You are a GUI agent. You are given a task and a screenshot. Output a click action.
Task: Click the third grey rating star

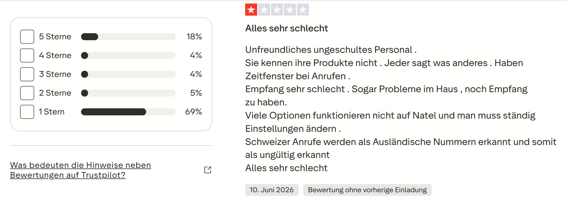click(277, 10)
